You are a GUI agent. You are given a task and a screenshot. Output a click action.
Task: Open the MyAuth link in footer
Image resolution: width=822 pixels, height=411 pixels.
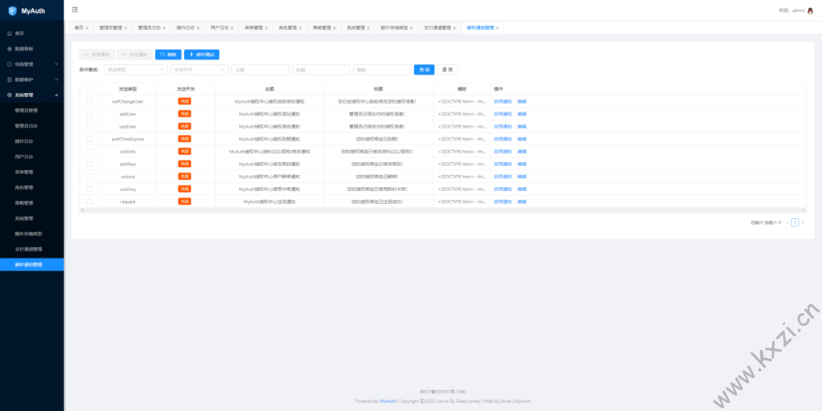point(388,401)
